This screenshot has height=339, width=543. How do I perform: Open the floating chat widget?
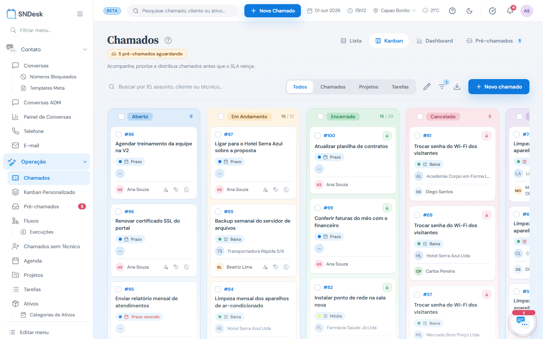tap(523, 322)
